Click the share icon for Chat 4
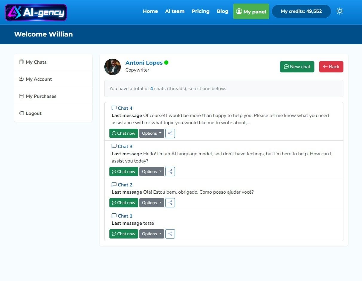This screenshot has height=281, width=362. (x=170, y=133)
